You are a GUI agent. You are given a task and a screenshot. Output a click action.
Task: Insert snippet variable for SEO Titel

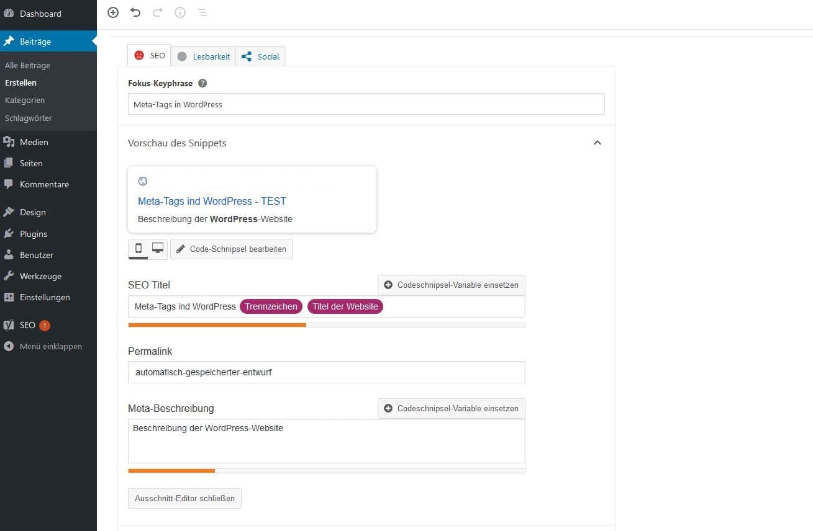tap(452, 285)
